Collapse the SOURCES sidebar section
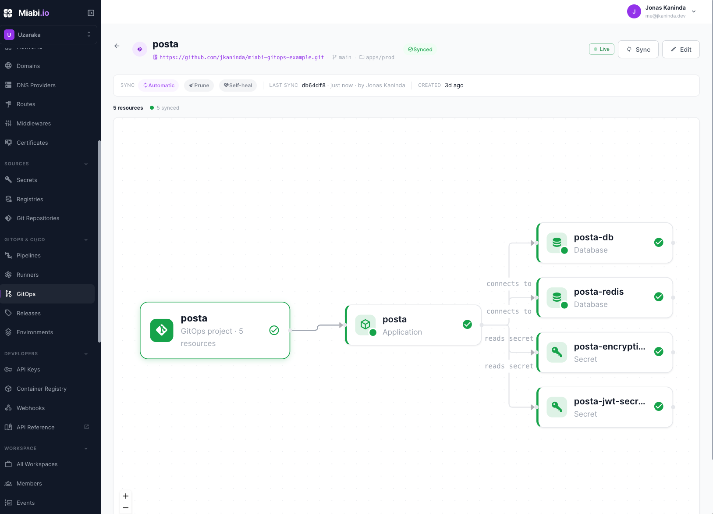This screenshot has width=713, height=514. point(86,164)
